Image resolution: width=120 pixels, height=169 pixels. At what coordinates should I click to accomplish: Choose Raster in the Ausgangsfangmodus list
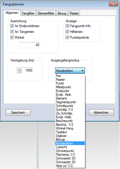(x=70, y=80)
